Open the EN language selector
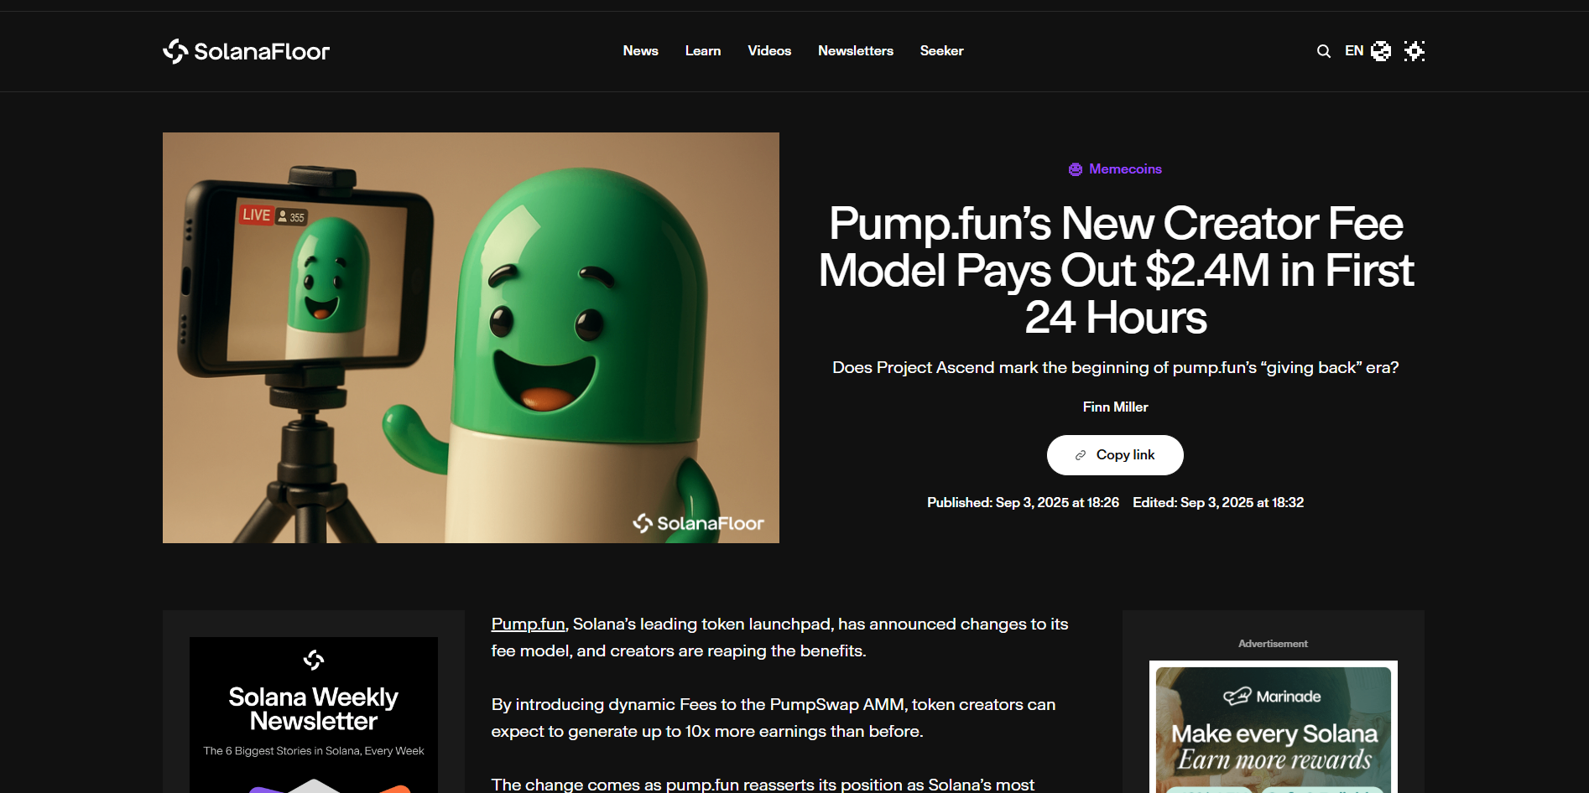The width and height of the screenshot is (1589, 793). coord(1353,51)
